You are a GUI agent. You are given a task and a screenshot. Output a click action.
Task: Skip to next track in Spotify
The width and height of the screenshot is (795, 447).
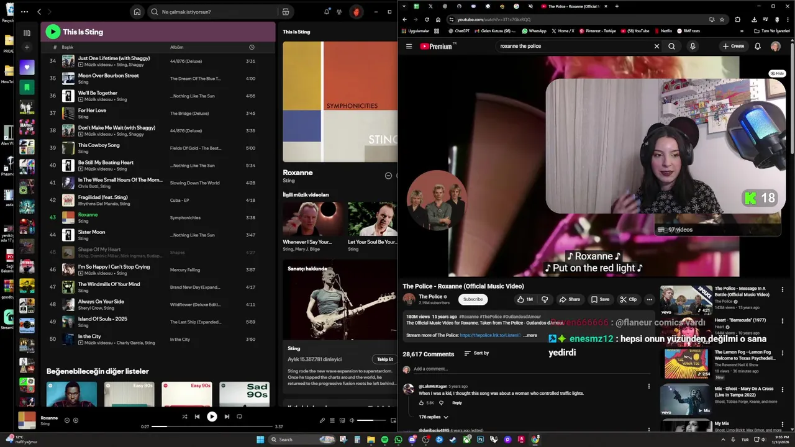(x=227, y=417)
